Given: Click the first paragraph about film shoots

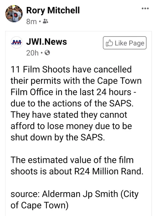Looking at the screenshot, I should click(76, 103).
